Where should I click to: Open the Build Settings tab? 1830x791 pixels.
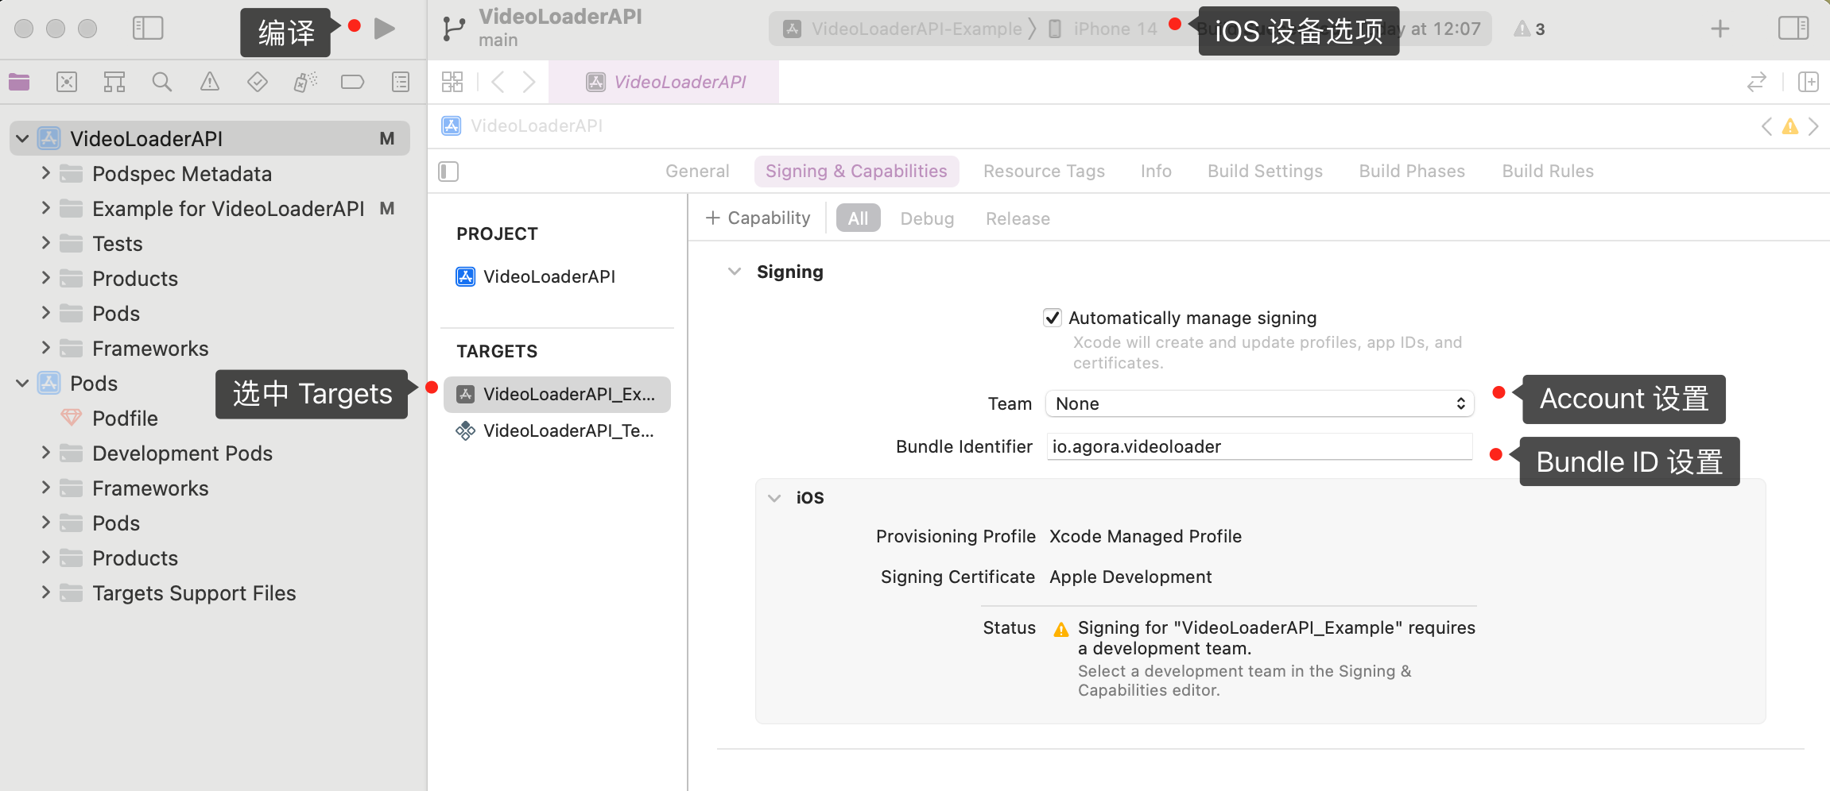click(x=1265, y=172)
